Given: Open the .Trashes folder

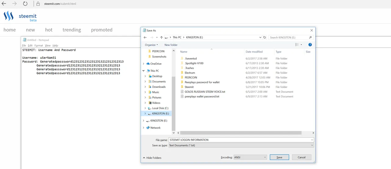Looking at the screenshot, I should pos(189,68).
